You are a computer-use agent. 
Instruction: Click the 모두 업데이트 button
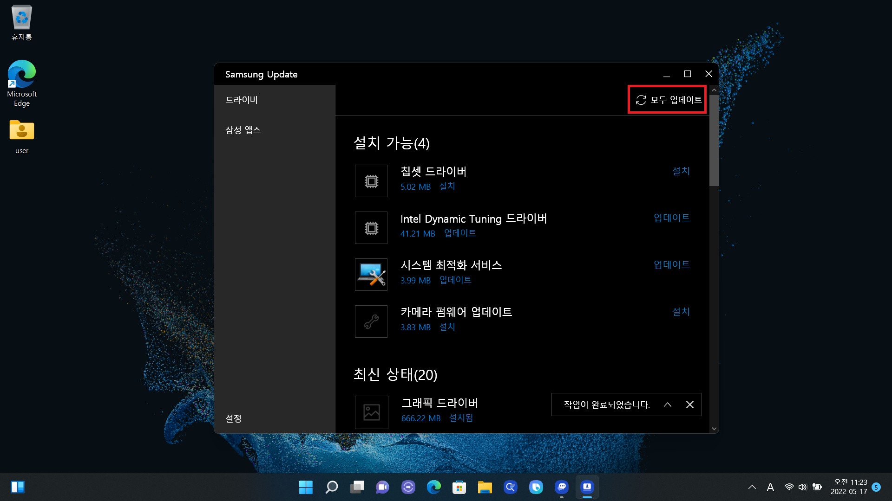[668, 100]
